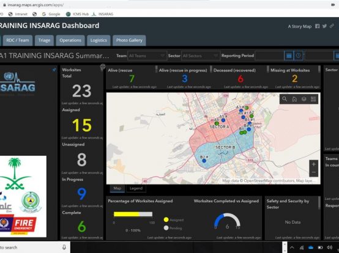Open the Reporting Period clock time icon
The width and height of the screenshot is (339, 253).
299,56
